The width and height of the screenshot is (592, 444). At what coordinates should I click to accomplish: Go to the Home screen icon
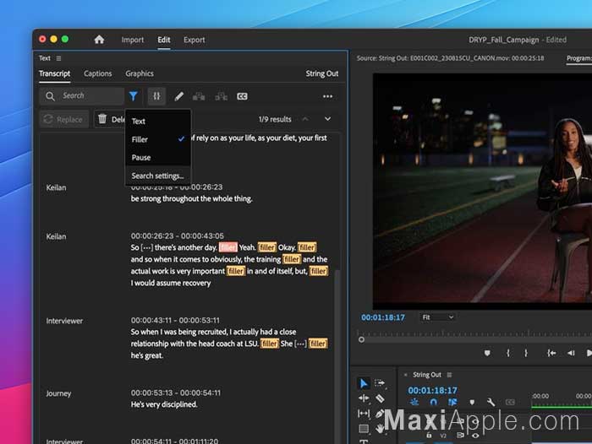coord(99,40)
